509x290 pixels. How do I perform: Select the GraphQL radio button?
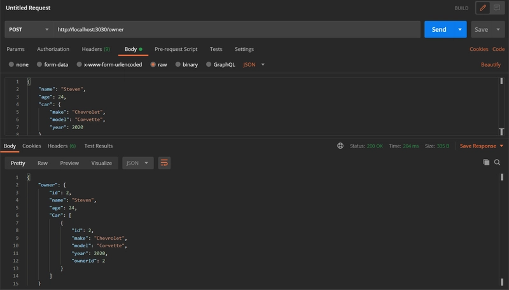click(209, 64)
